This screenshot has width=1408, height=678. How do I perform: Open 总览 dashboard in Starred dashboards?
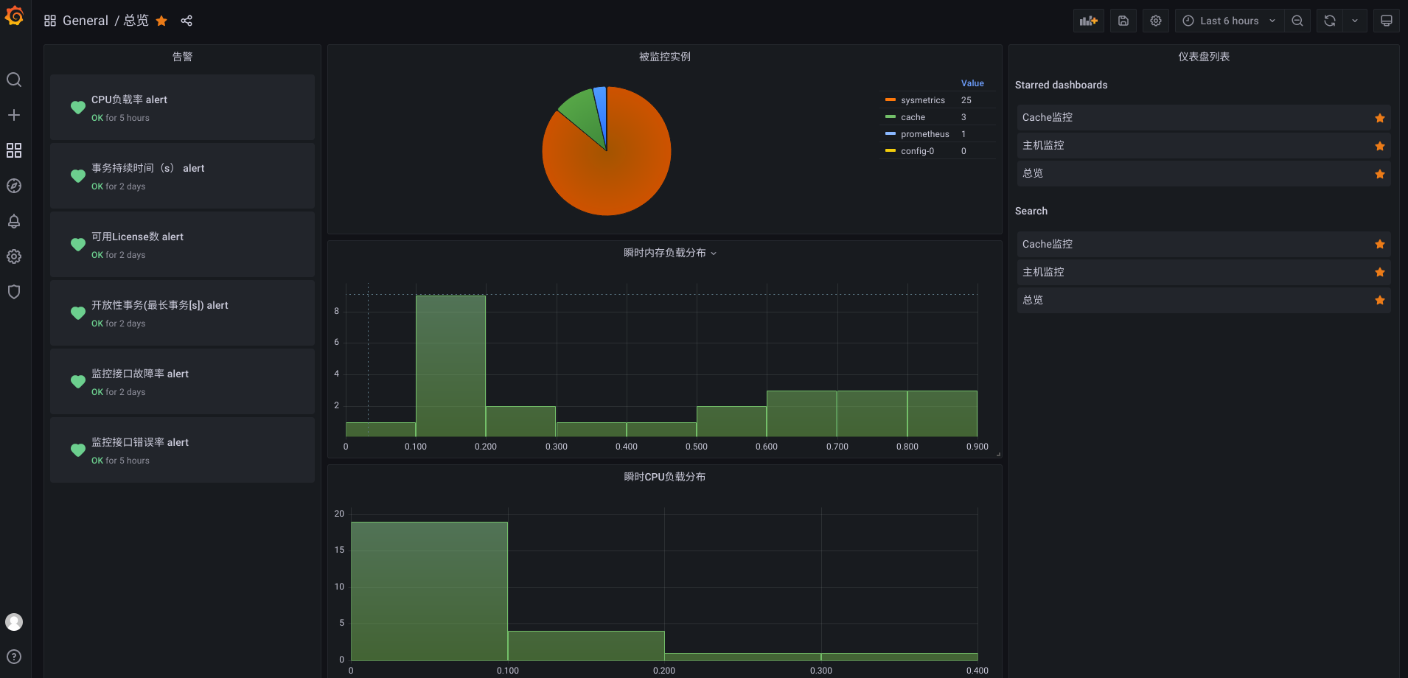click(1033, 173)
